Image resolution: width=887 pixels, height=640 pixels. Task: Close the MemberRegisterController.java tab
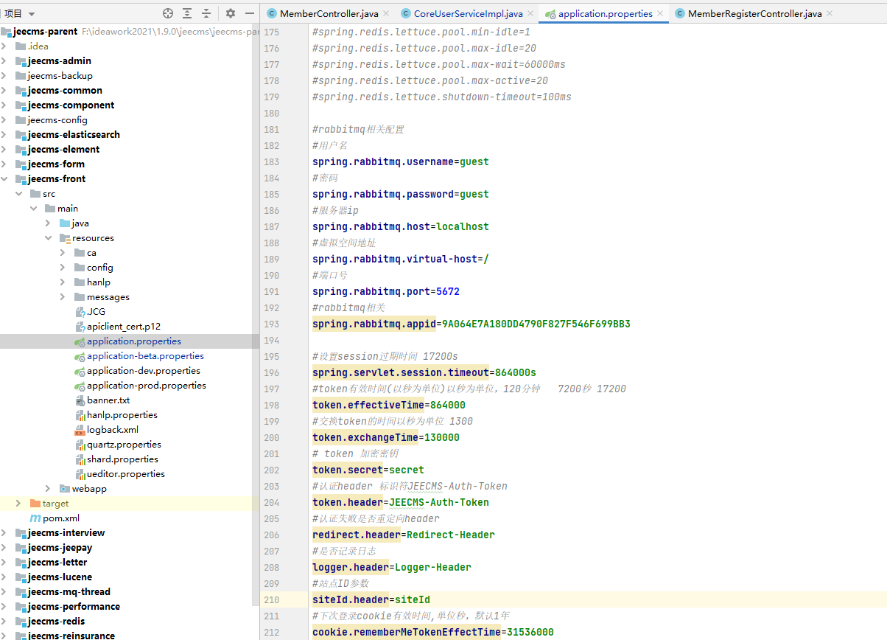pyautogui.click(x=830, y=13)
